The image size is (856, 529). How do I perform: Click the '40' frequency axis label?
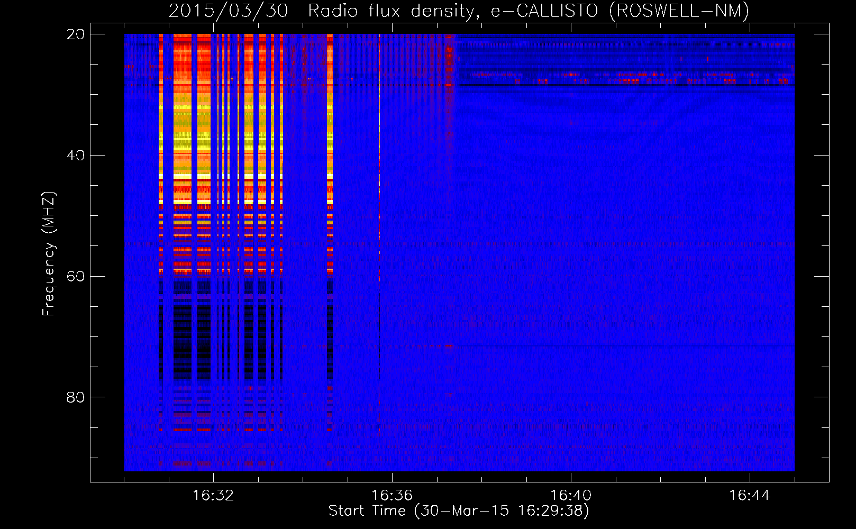[76, 156]
